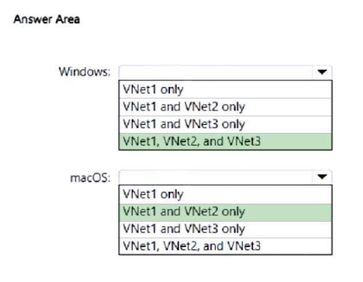Click the green highlighted Windows answer option
363x282 pixels.
(x=225, y=141)
